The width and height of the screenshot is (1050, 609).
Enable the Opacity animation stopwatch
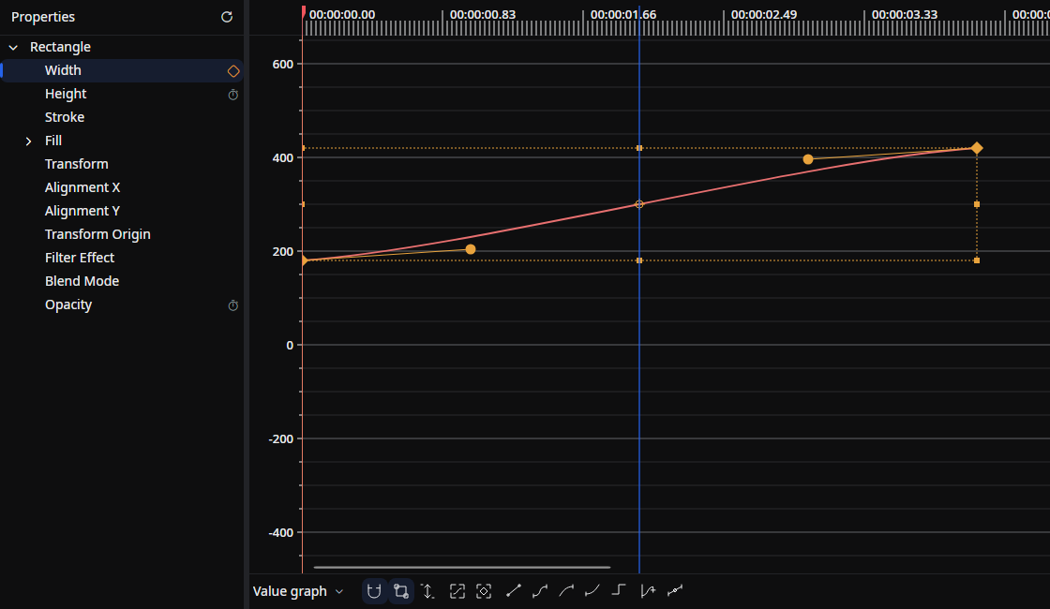click(x=233, y=305)
